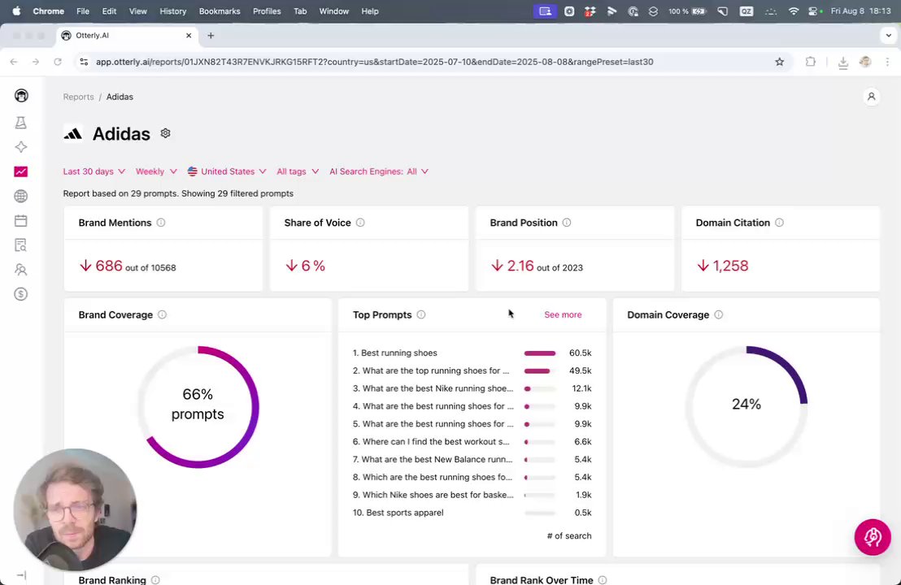This screenshot has height=585, width=901.
Task: Show info for Brand Rank Over Time
Action: tap(603, 580)
